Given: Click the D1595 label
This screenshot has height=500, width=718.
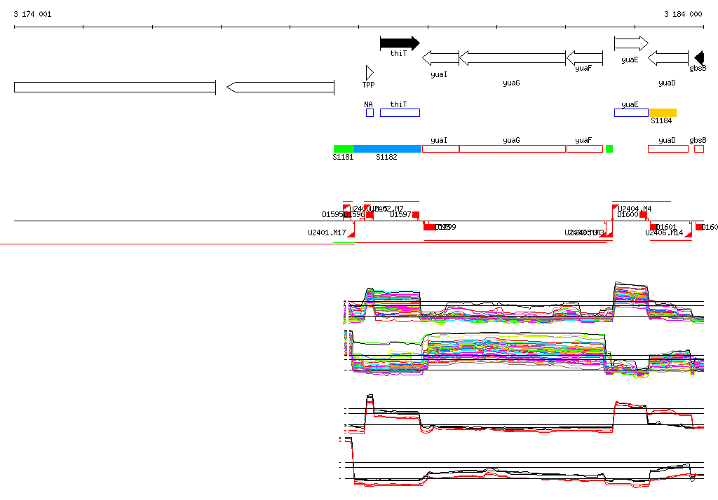Looking at the screenshot, I should [332, 214].
